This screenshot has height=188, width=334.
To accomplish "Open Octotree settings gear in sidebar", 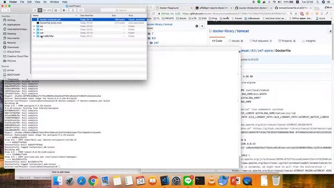I will pos(197,26).
